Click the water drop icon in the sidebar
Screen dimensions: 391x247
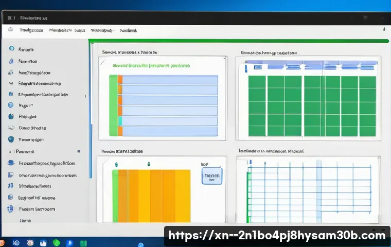pyautogui.click(x=11, y=61)
